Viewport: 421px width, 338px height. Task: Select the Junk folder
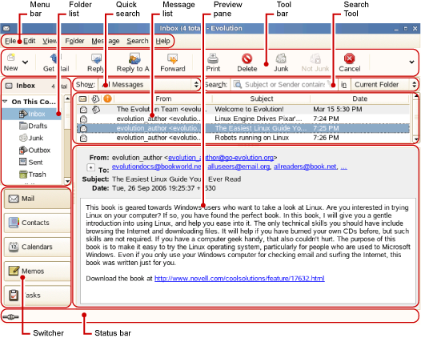(x=31, y=138)
